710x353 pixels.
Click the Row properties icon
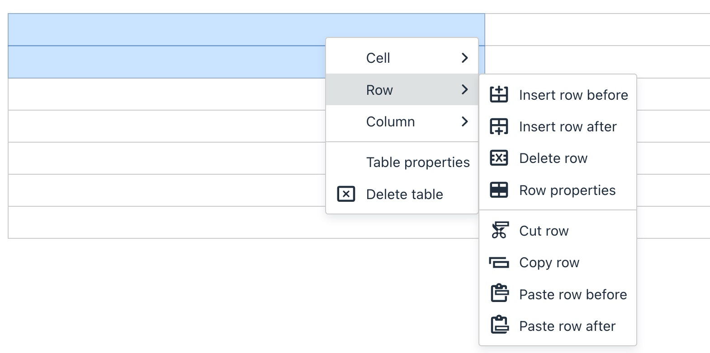coord(499,190)
